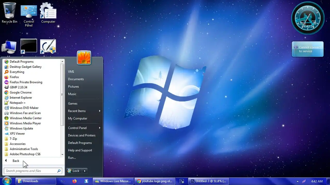Select the command prompt shortcut desktop icon
330x185 pixels.
click(x=29, y=47)
